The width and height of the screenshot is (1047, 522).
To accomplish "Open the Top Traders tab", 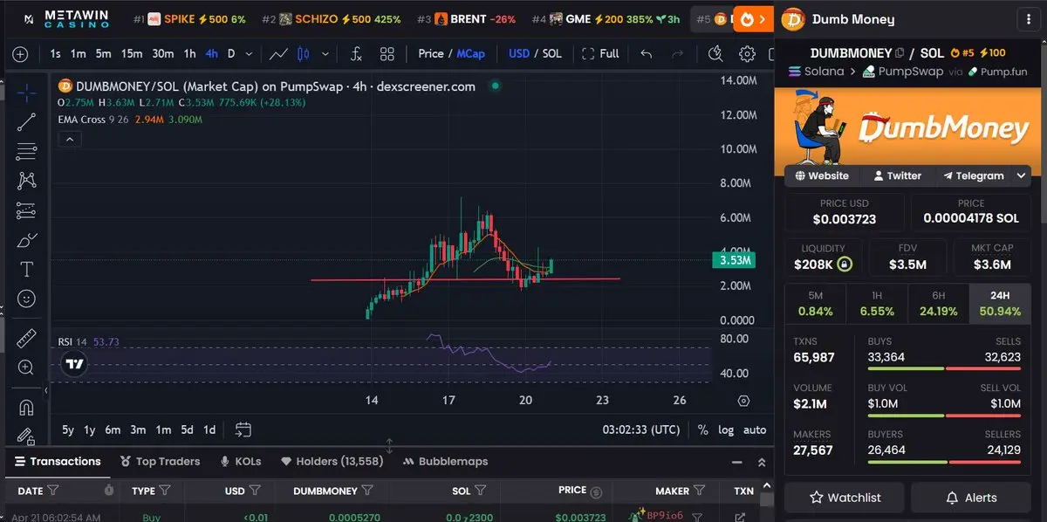I will (x=161, y=462).
